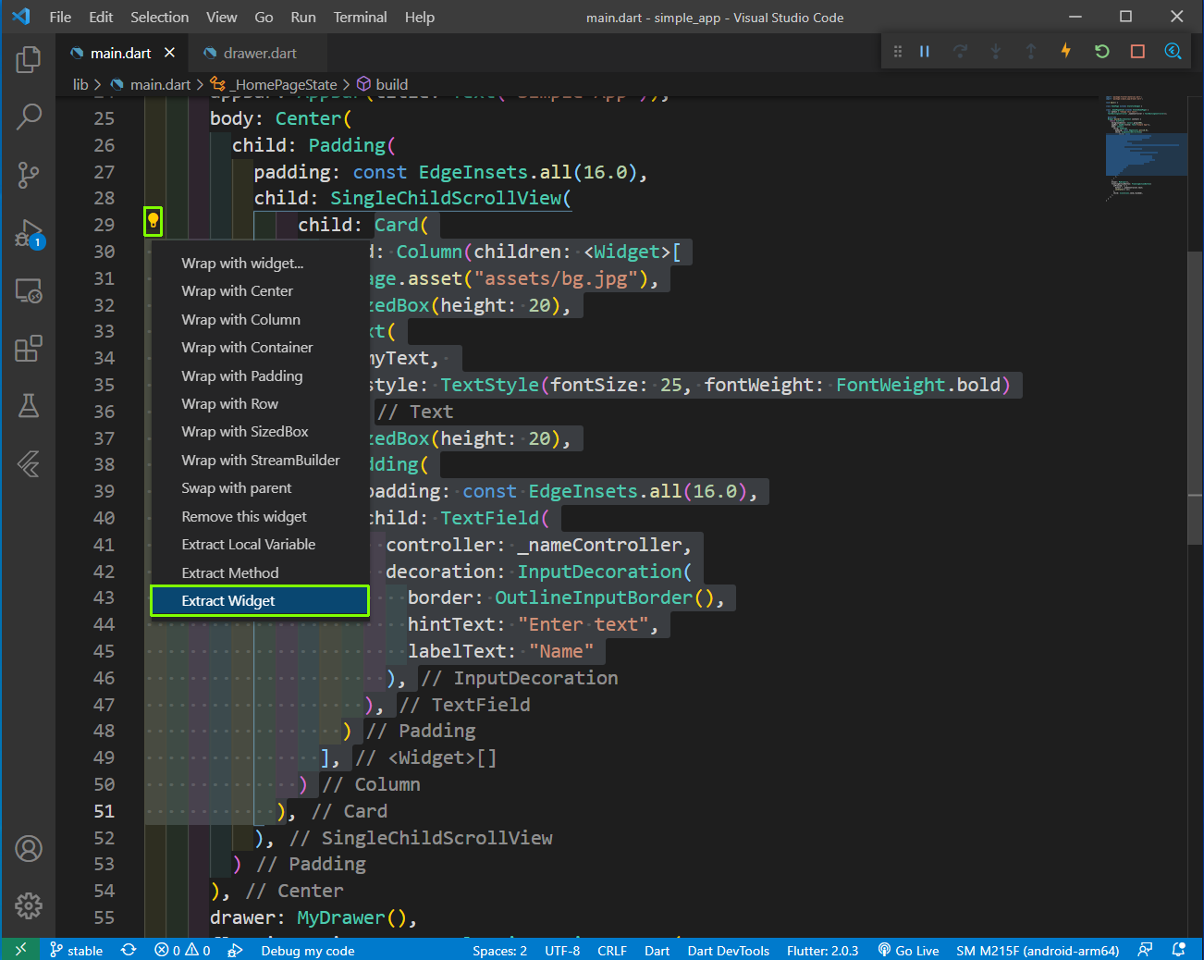Viewport: 1204px width, 960px height.
Task: Click the remote window status icon
Action: (20, 950)
